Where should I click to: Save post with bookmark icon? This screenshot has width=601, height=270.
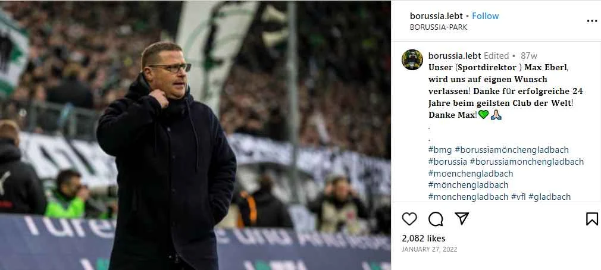click(x=592, y=219)
